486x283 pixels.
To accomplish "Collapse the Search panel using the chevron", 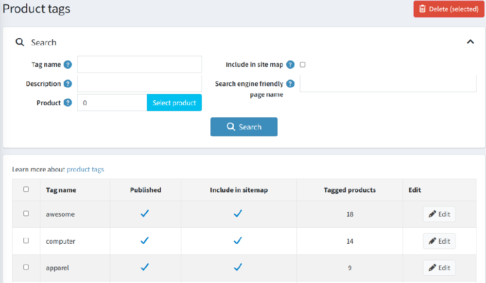I will pyautogui.click(x=470, y=42).
